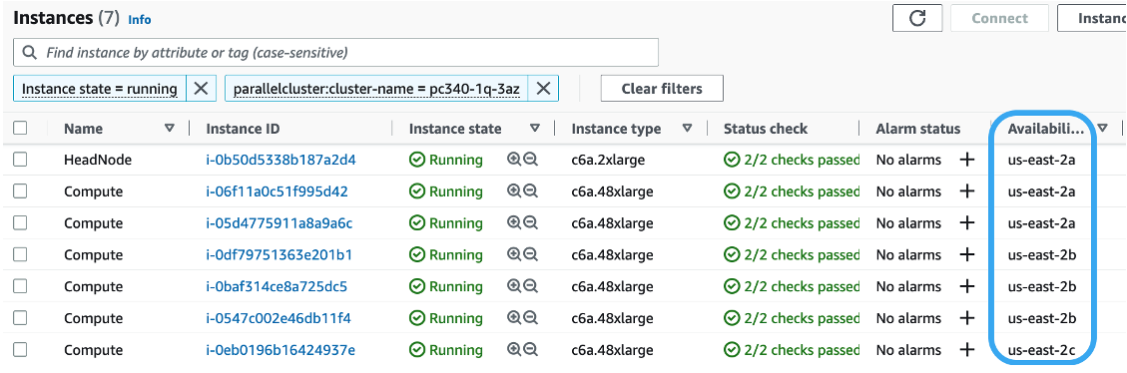Zoom out icon for i-0baf314ce8a725dc5 row
This screenshot has width=1127, height=373.
530,286
